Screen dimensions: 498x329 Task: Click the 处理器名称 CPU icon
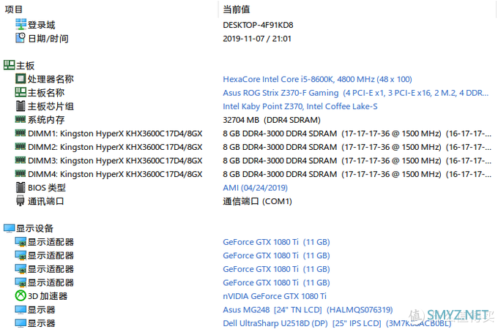tap(21, 79)
